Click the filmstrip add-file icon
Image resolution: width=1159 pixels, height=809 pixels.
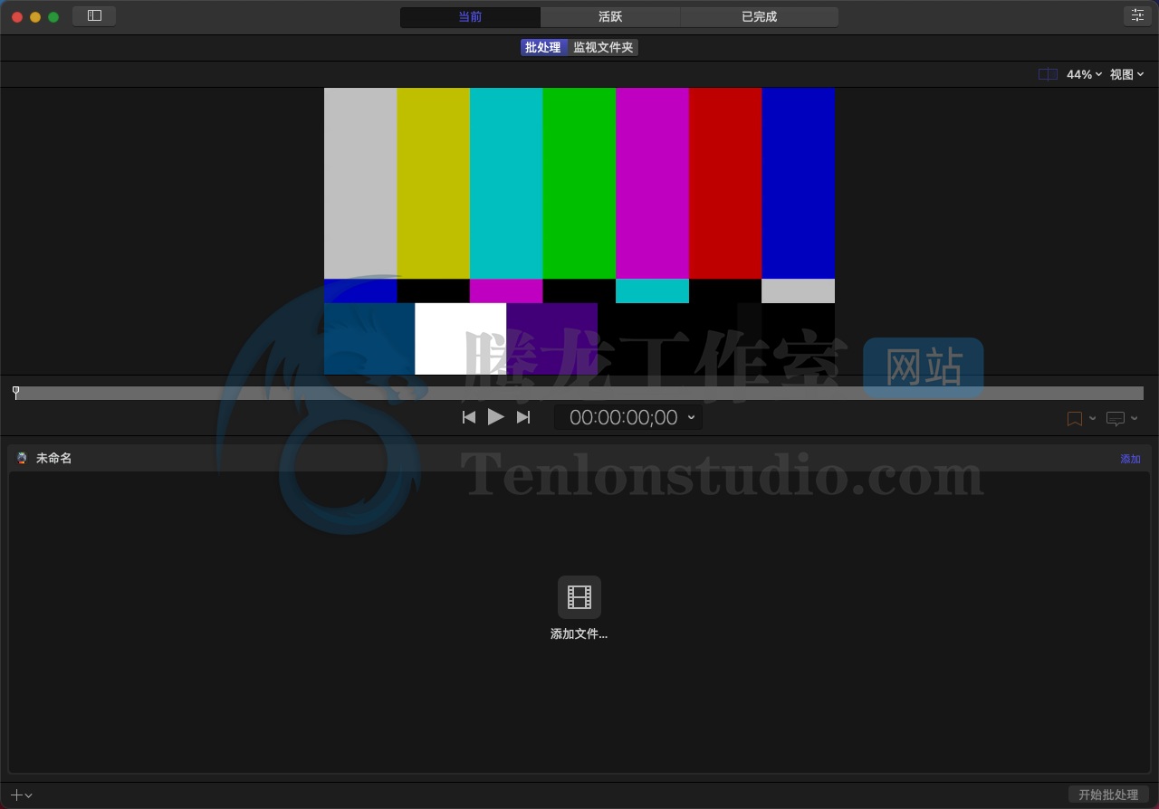tap(579, 597)
